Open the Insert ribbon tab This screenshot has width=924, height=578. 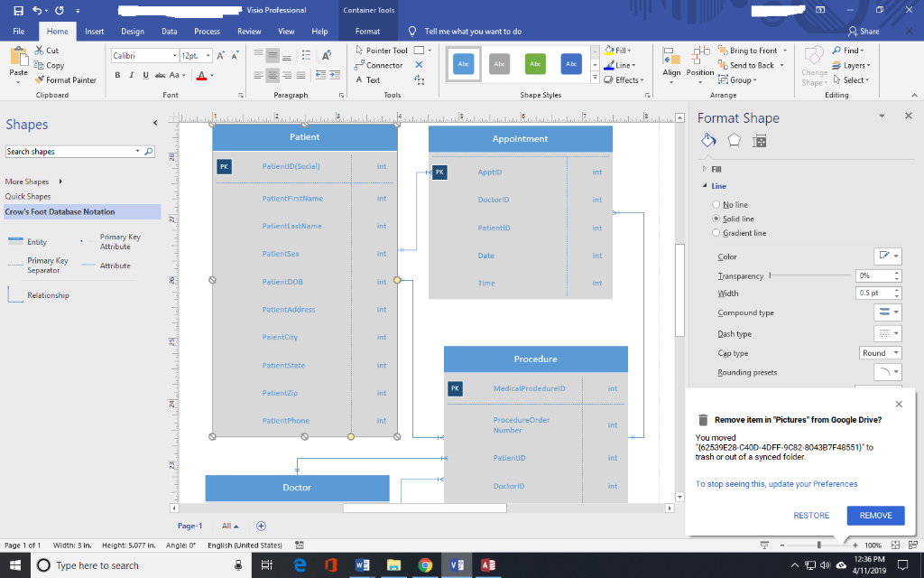94,31
